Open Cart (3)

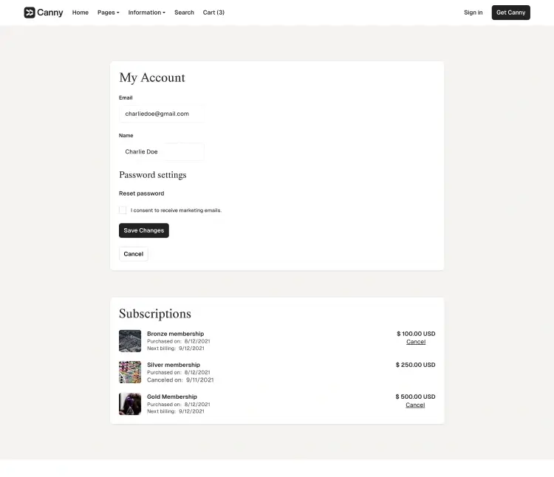[x=213, y=13]
